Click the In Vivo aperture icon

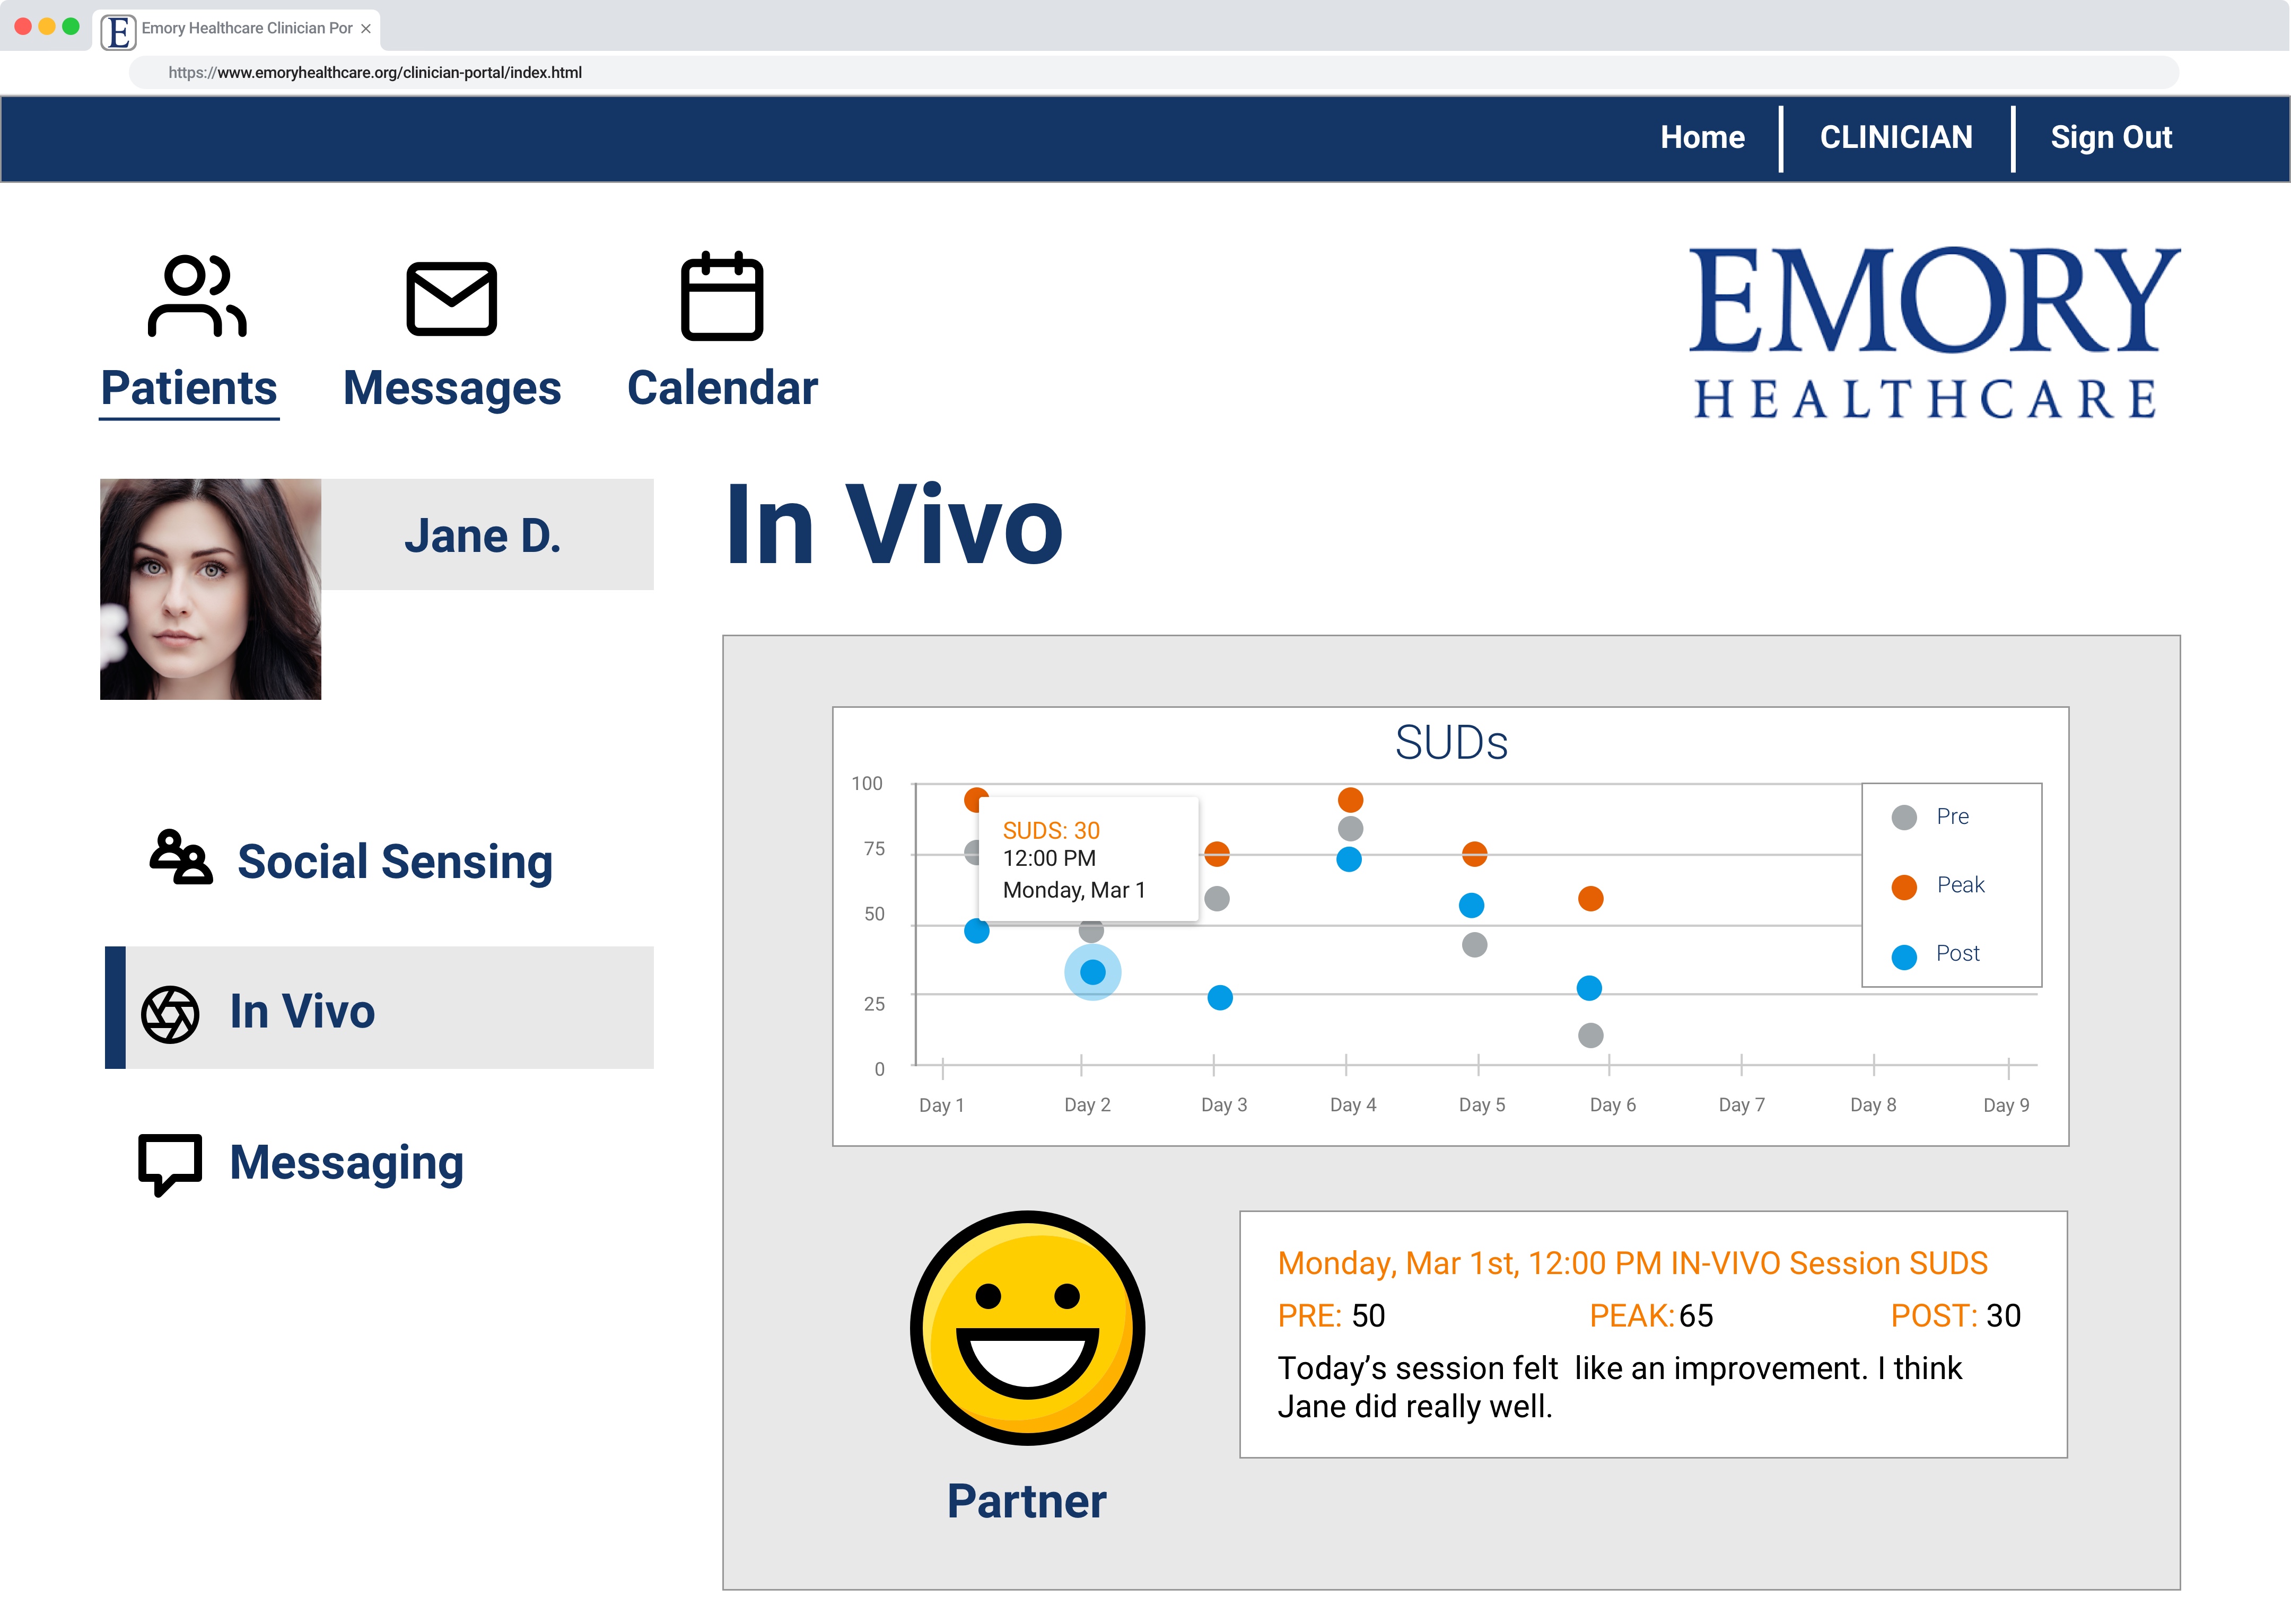[x=170, y=1014]
